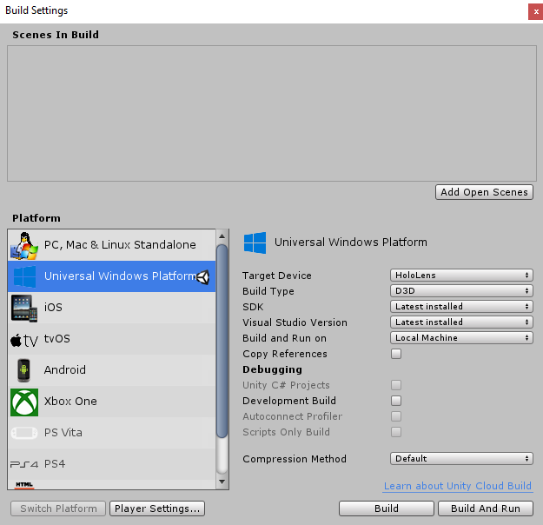This screenshot has height=525, width=543.
Task: Click the Unity logo on the selected platform row
Action: pos(203,277)
